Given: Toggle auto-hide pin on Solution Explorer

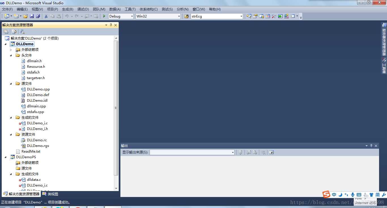Looking at the screenshot, I should (x=111, y=25).
